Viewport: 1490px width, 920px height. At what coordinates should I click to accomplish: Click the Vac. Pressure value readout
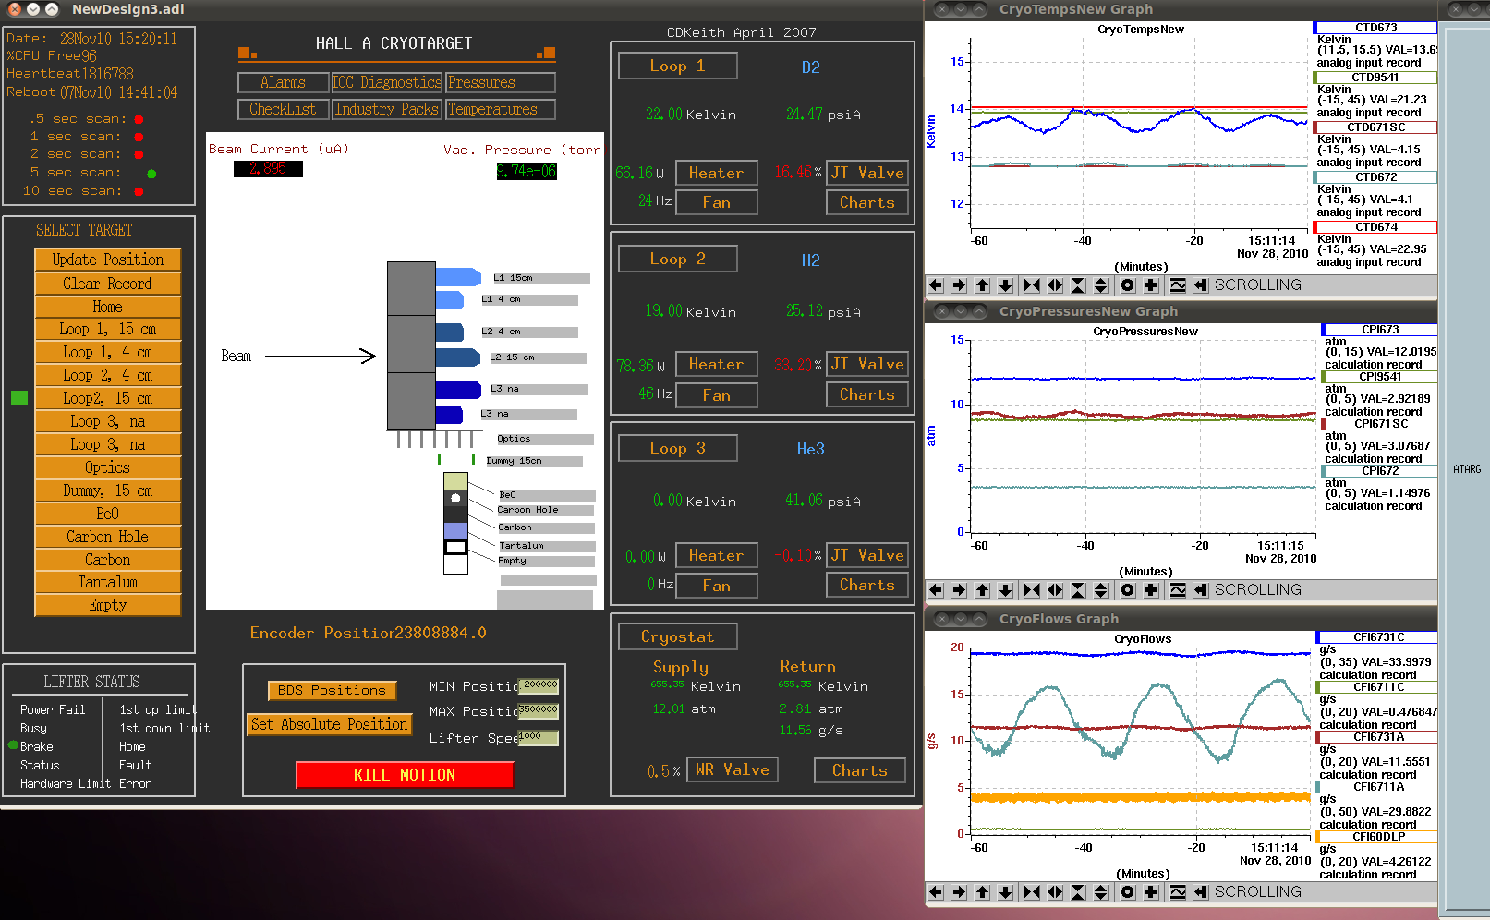click(x=527, y=171)
